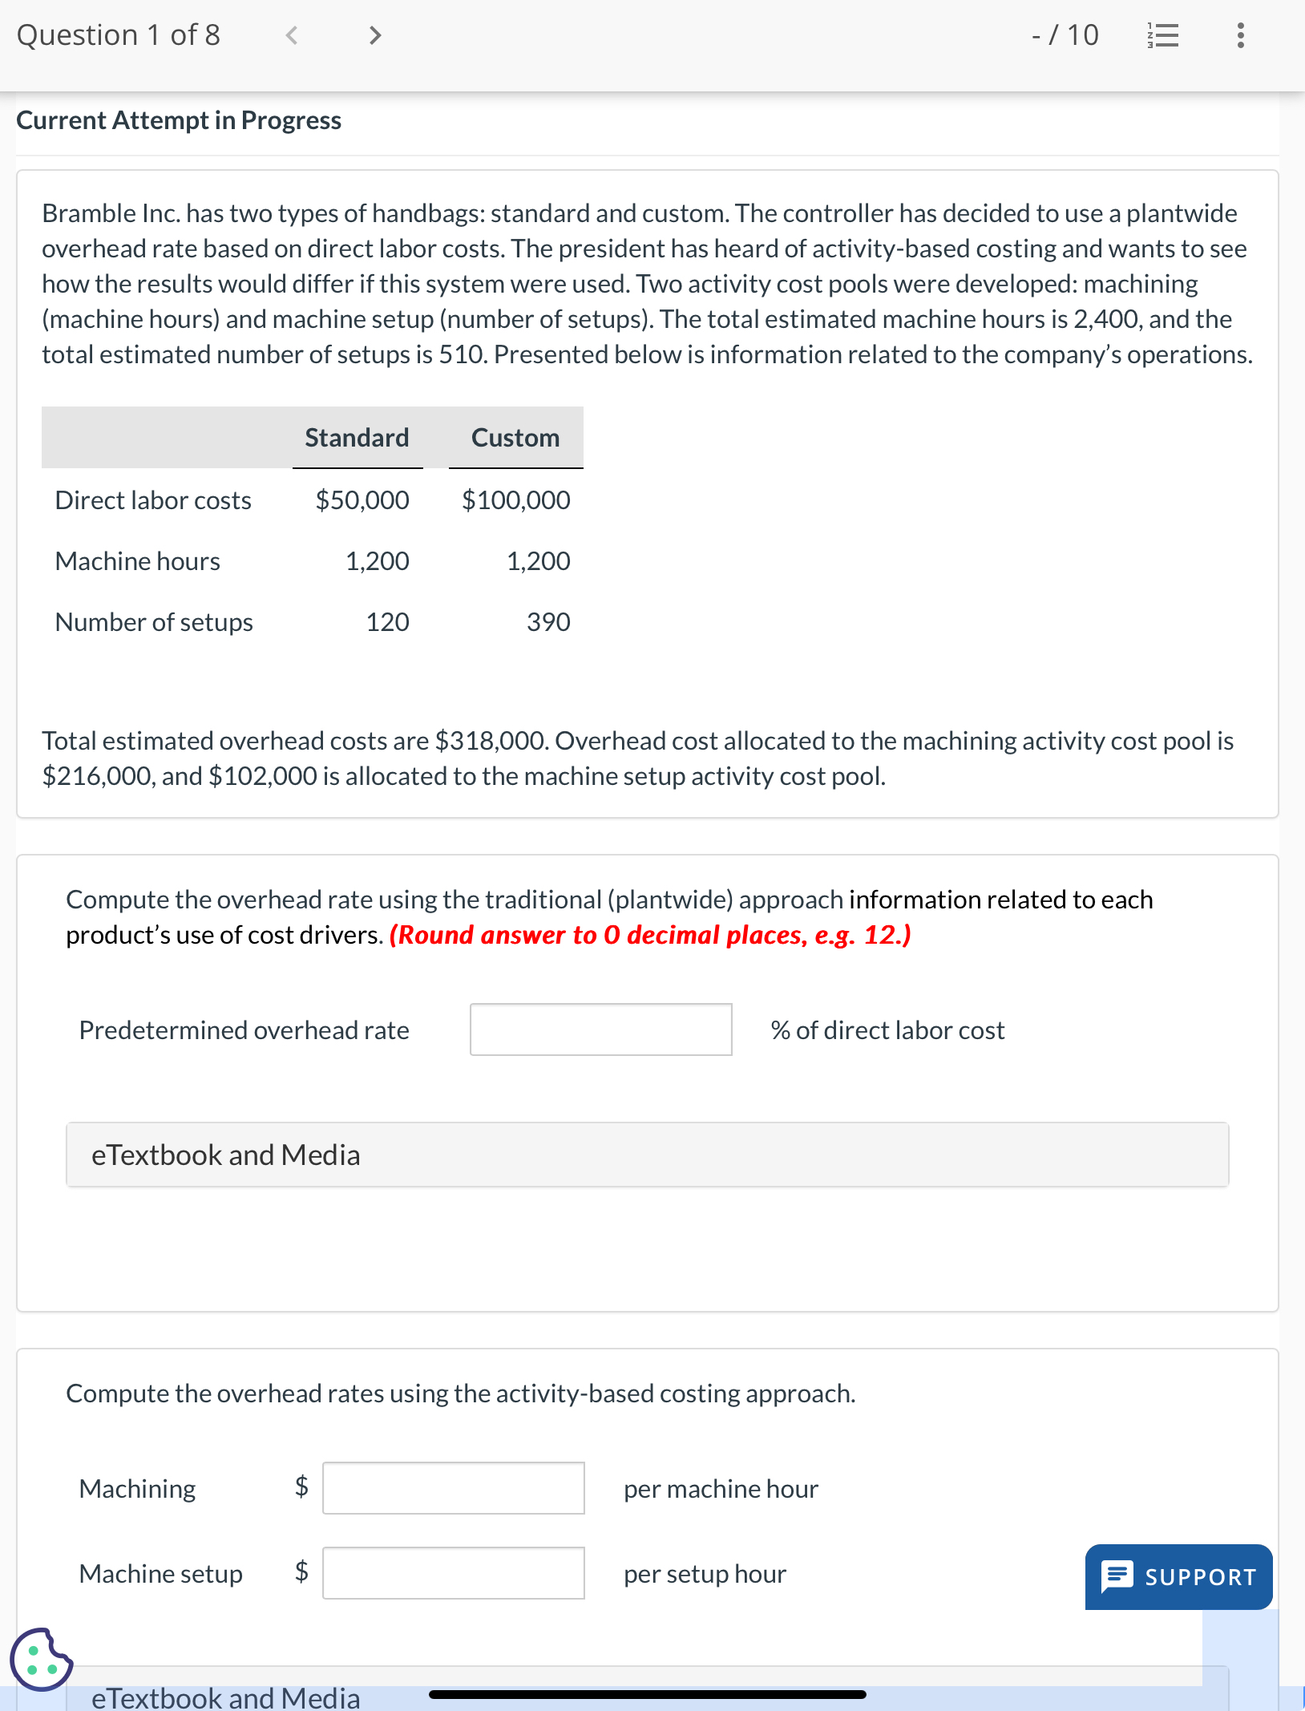Image resolution: width=1305 pixels, height=1711 pixels.
Task: Click the previous question arrow
Action: click(293, 34)
